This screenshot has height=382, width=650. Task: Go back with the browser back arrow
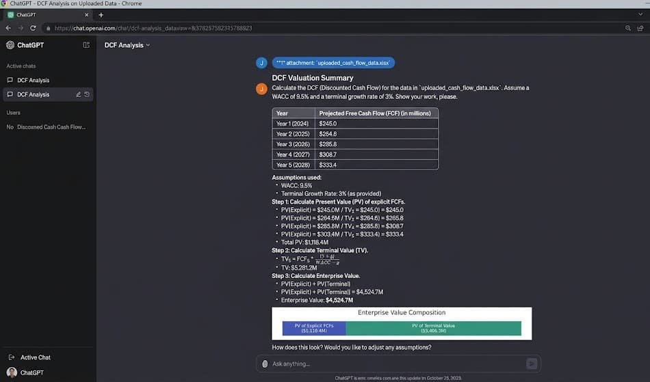8,28
